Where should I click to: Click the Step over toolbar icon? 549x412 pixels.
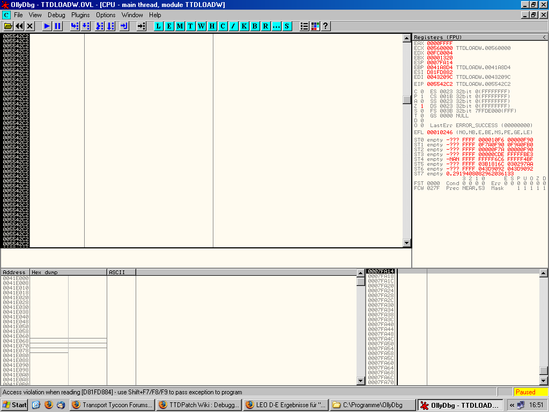pyautogui.click(x=86, y=26)
